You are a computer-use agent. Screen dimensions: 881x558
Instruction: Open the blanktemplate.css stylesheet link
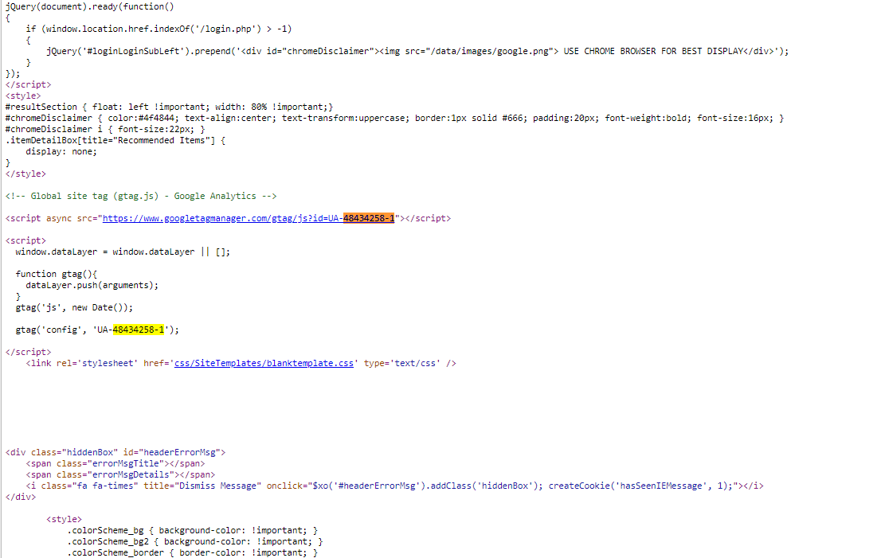point(264,363)
